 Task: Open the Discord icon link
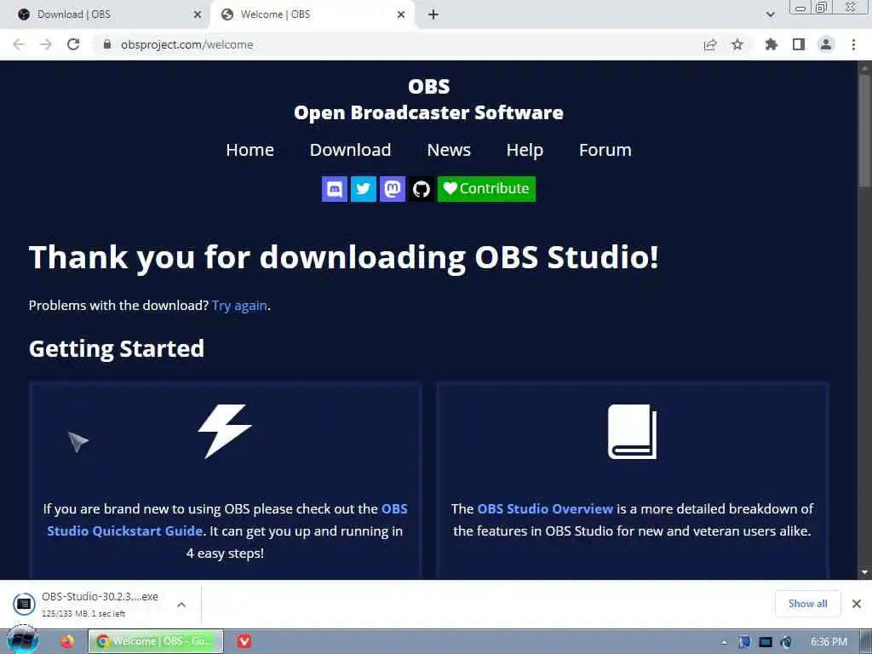(334, 189)
